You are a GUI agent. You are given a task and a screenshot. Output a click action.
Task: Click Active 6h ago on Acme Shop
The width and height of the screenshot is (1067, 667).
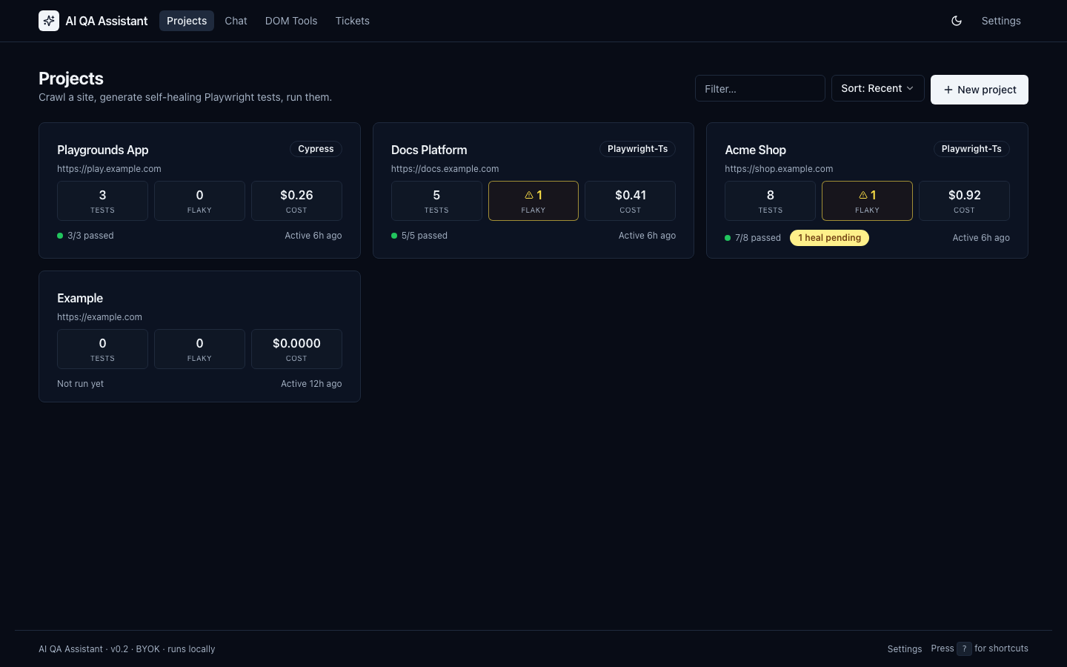(981, 238)
